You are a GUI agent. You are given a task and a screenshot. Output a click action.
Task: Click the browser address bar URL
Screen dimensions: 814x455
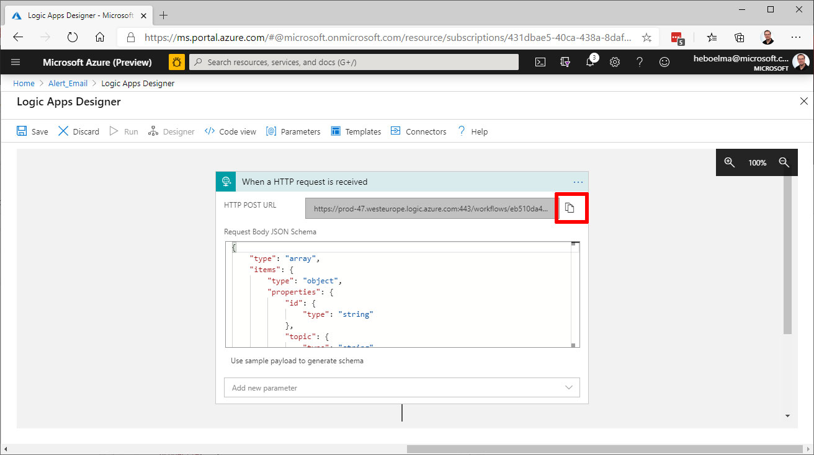pyautogui.click(x=388, y=37)
